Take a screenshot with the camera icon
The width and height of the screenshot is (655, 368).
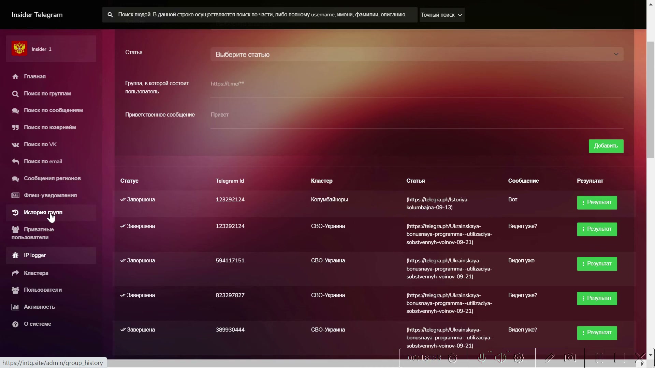coord(570,358)
